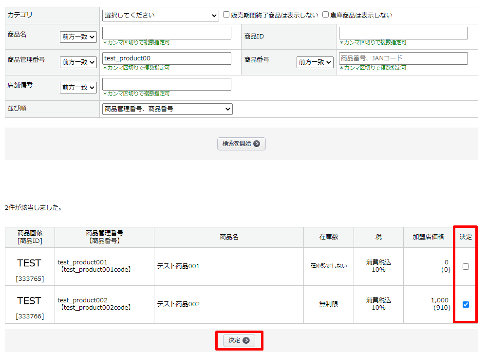The width and height of the screenshot is (487, 352).
Task: Open 店舗備考 match type dropdown
Action: pyautogui.click(x=78, y=88)
